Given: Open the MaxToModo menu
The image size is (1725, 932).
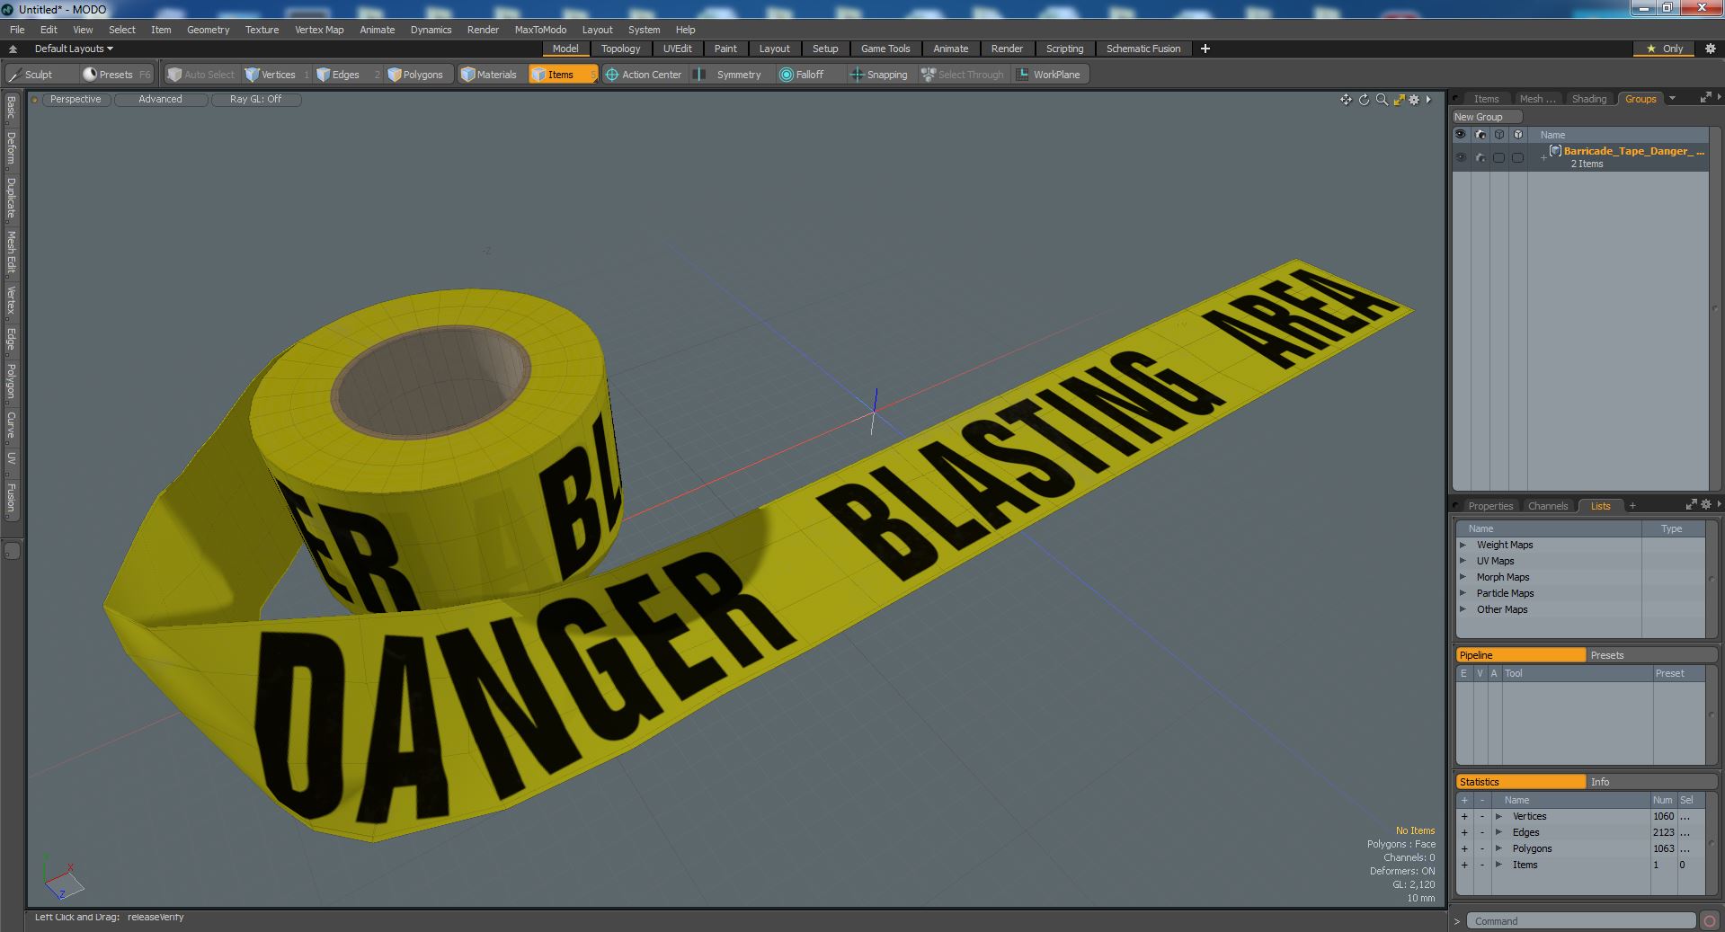Looking at the screenshot, I should tap(540, 30).
